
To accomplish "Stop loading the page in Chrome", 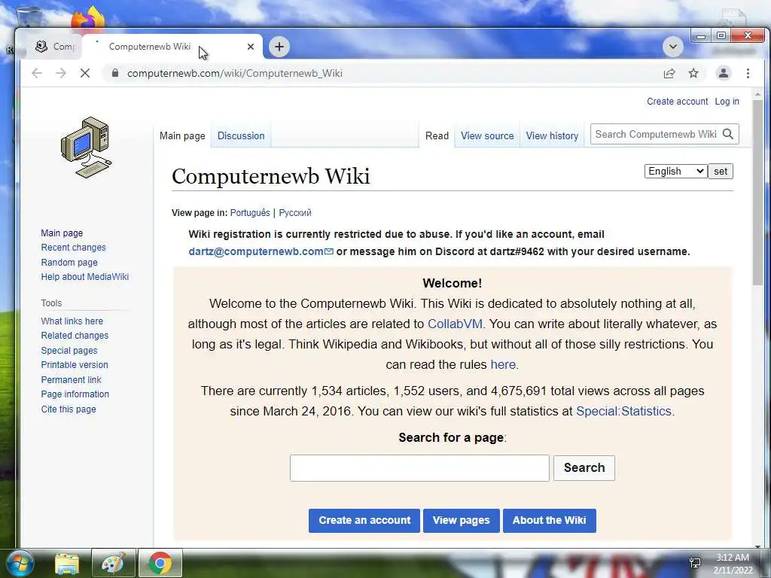I will pyautogui.click(x=85, y=73).
